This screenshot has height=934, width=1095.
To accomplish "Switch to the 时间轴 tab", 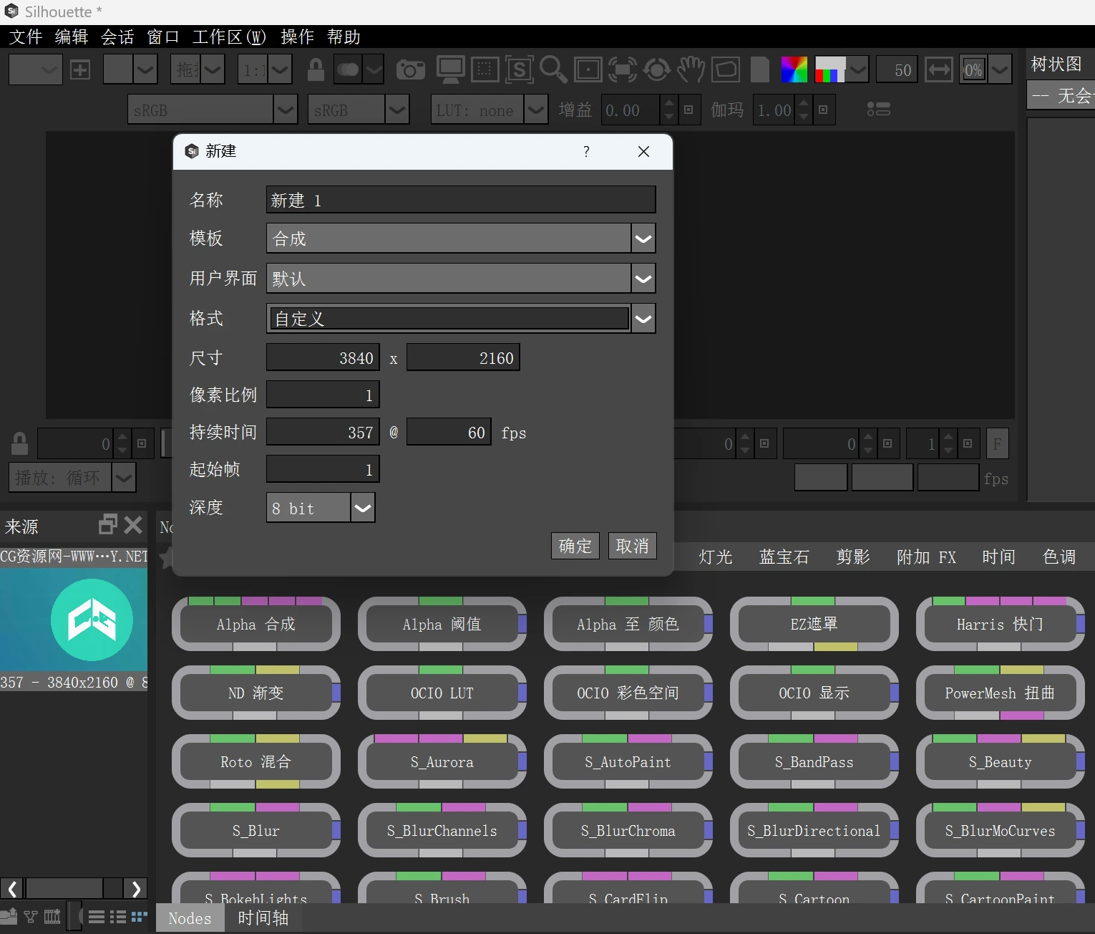I will click(263, 918).
